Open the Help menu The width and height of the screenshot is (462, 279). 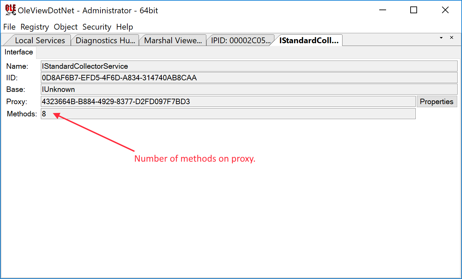click(x=125, y=27)
